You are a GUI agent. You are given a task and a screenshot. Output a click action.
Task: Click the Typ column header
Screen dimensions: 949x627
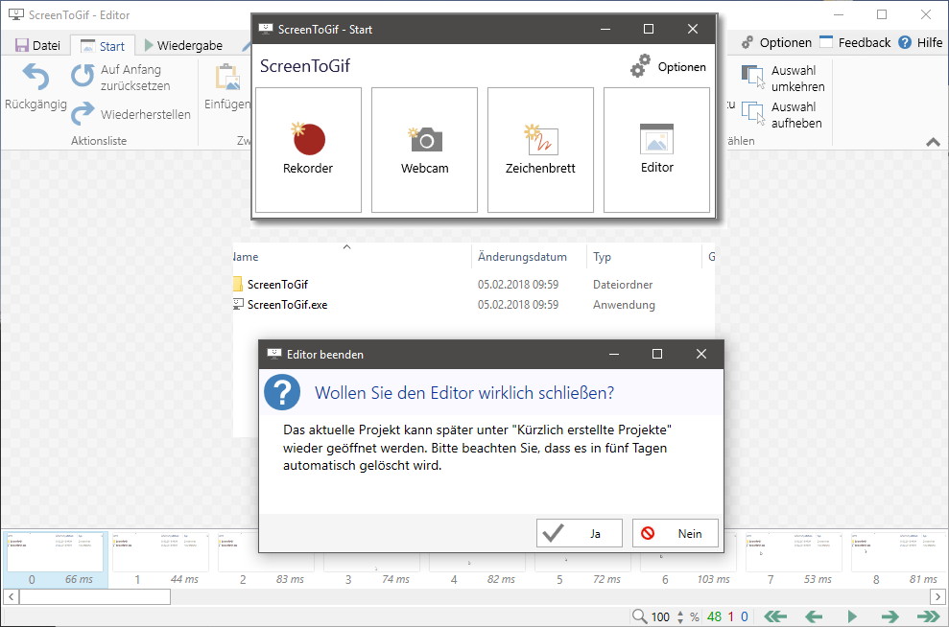point(603,256)
